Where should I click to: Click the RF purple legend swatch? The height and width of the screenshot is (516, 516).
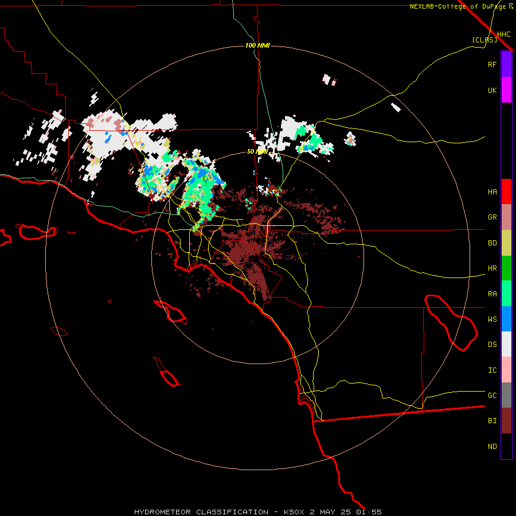pyautogui.click(x=506, y=64)
